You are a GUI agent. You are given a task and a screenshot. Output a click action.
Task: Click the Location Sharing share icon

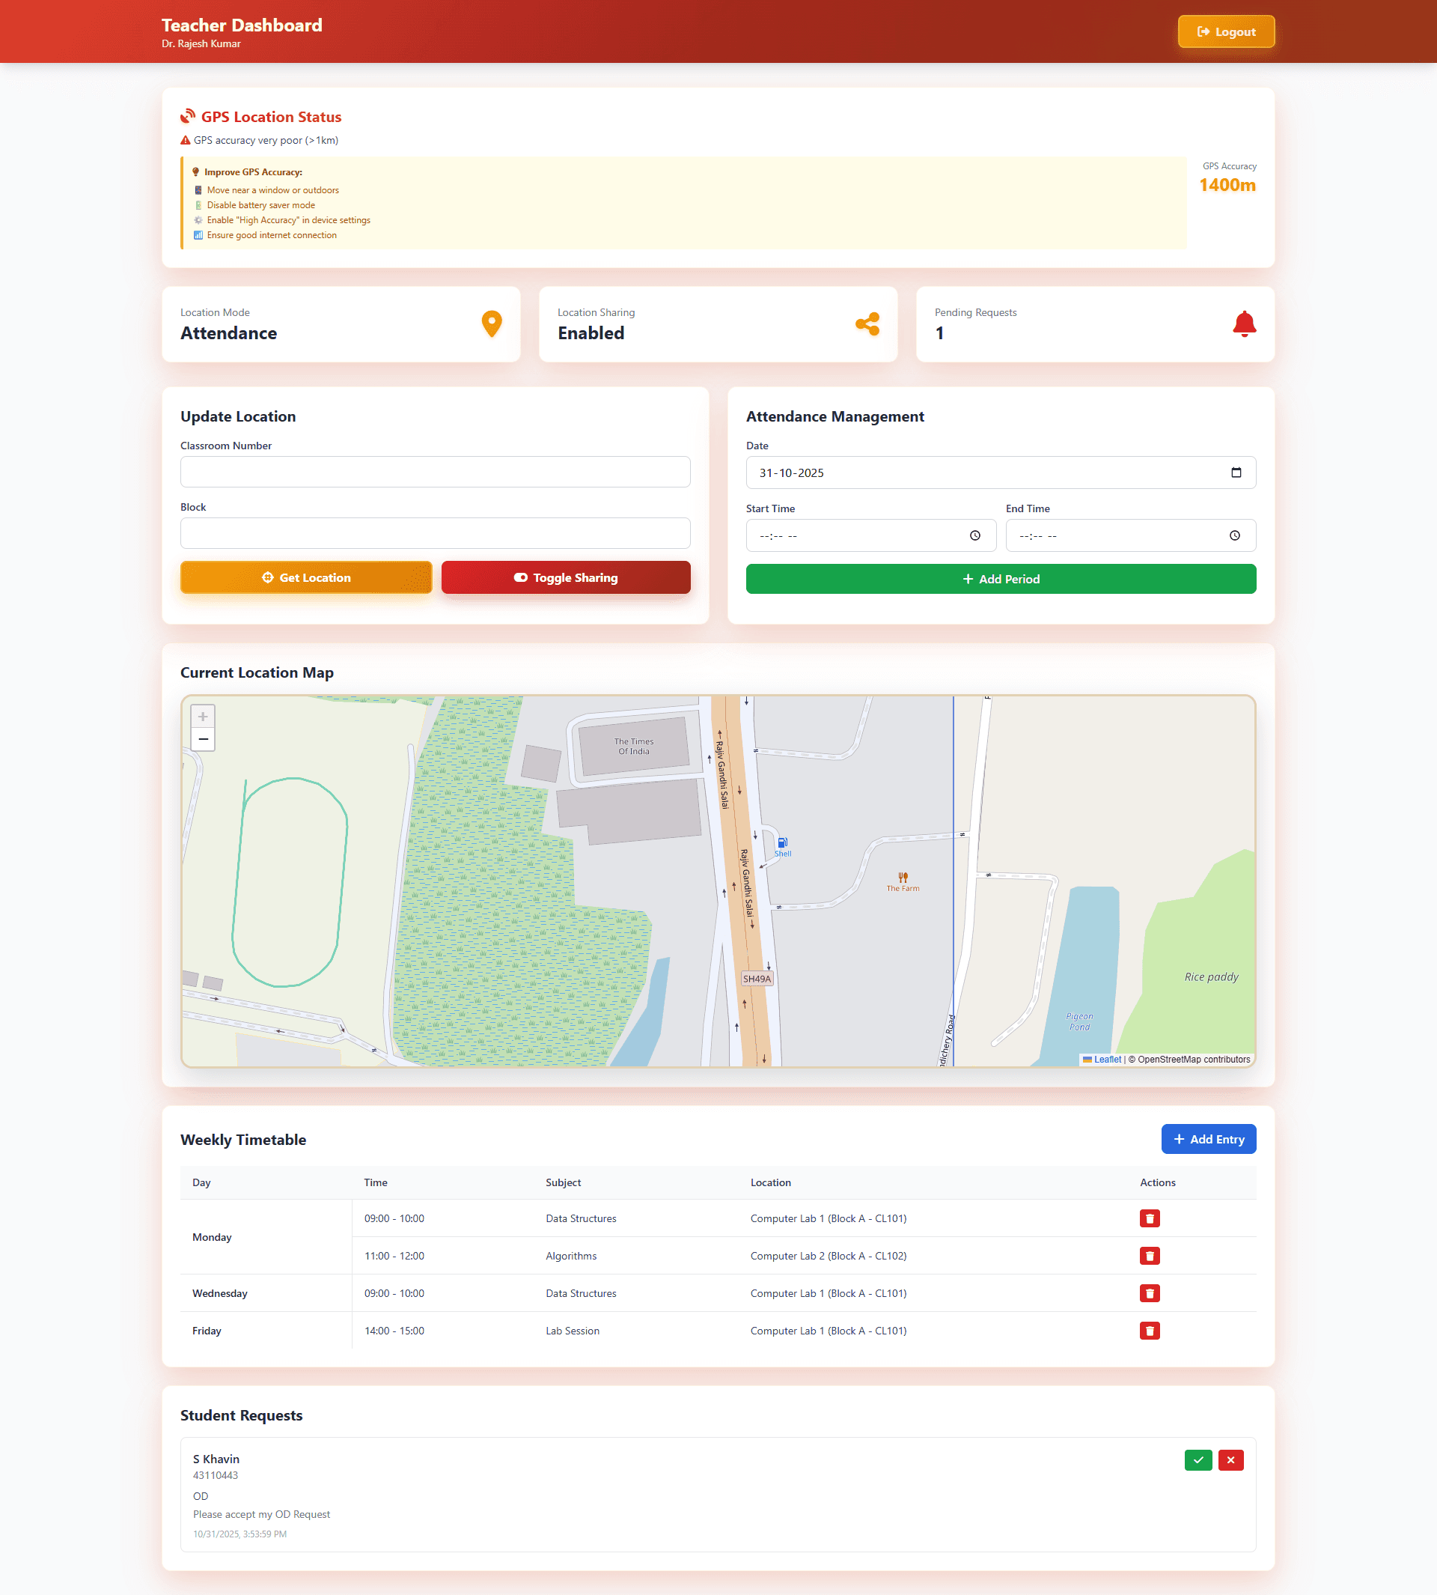point(867,324)
